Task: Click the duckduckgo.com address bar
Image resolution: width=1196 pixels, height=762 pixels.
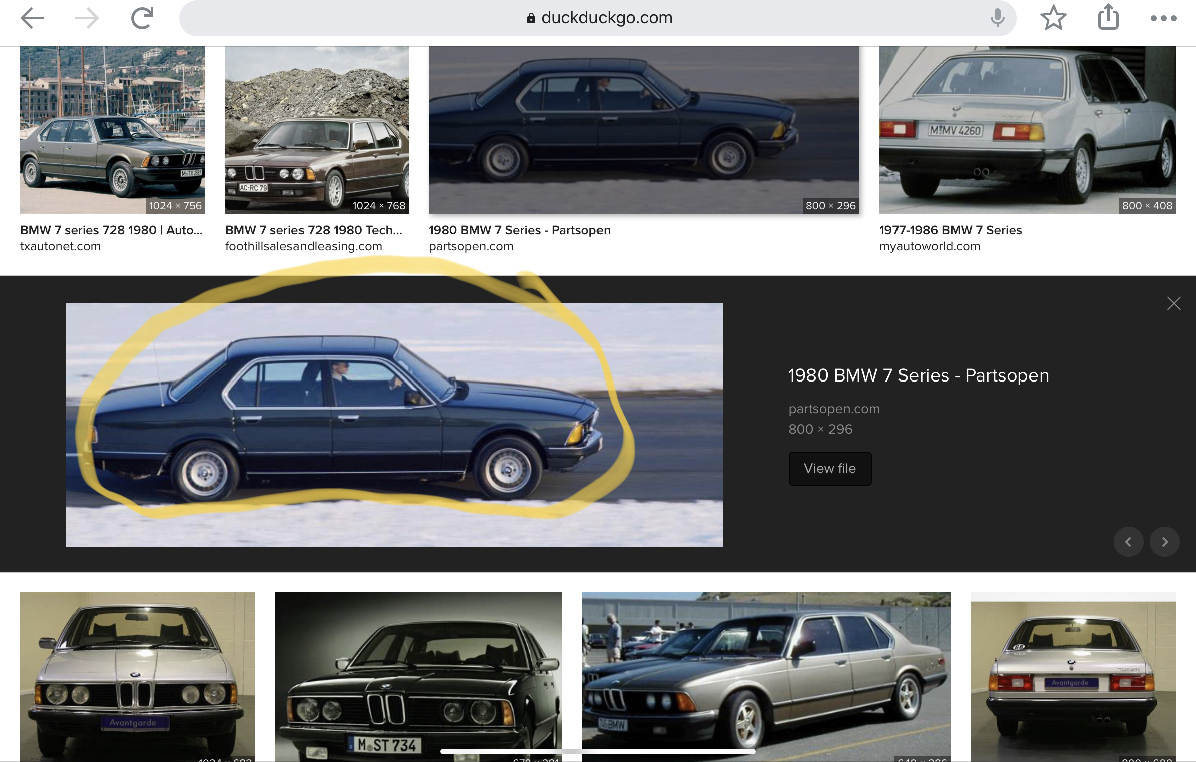Action: (x=597, y=18)
